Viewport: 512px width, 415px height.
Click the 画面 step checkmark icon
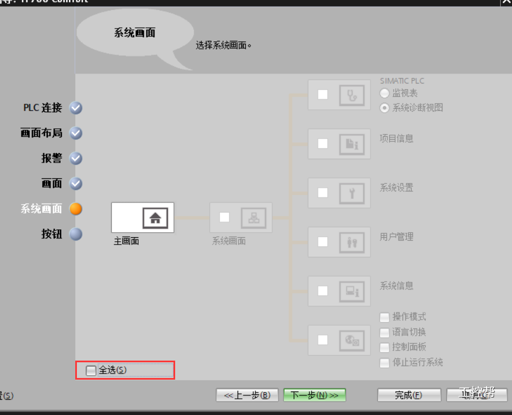tap(76, 184)
